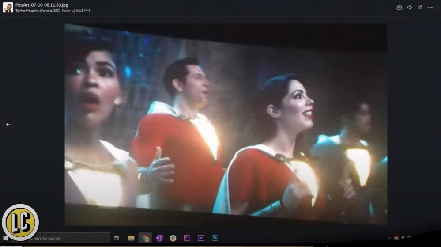Image resolution: width=441 pixels, height=247 pixels.
Task: Click Taylor Murphy's avatar thumbnail
Action: pos(8,8)
